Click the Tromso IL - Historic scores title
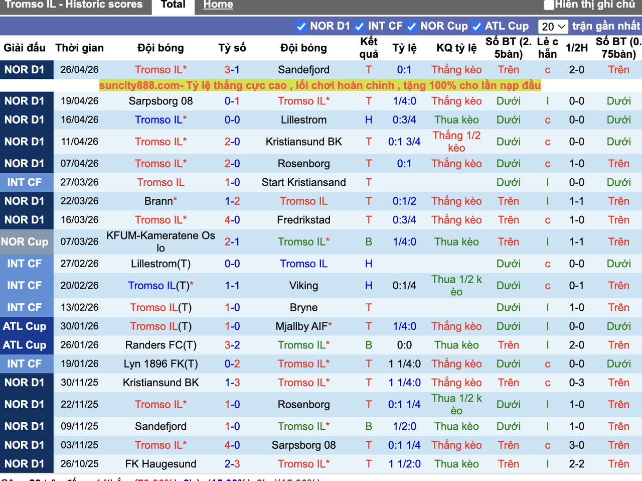642x481 pixels. click(74, 5)
